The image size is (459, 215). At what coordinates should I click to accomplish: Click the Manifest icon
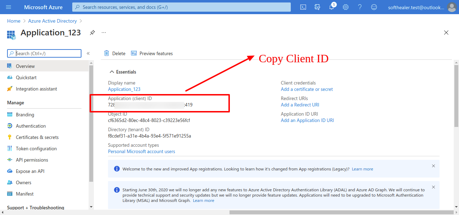(10, 194)
